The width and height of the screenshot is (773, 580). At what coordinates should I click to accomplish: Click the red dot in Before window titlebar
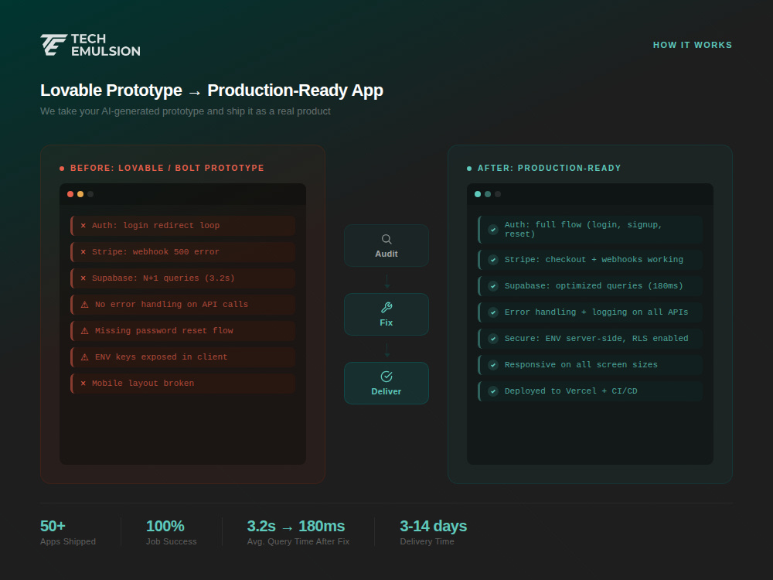pos(70,194)
